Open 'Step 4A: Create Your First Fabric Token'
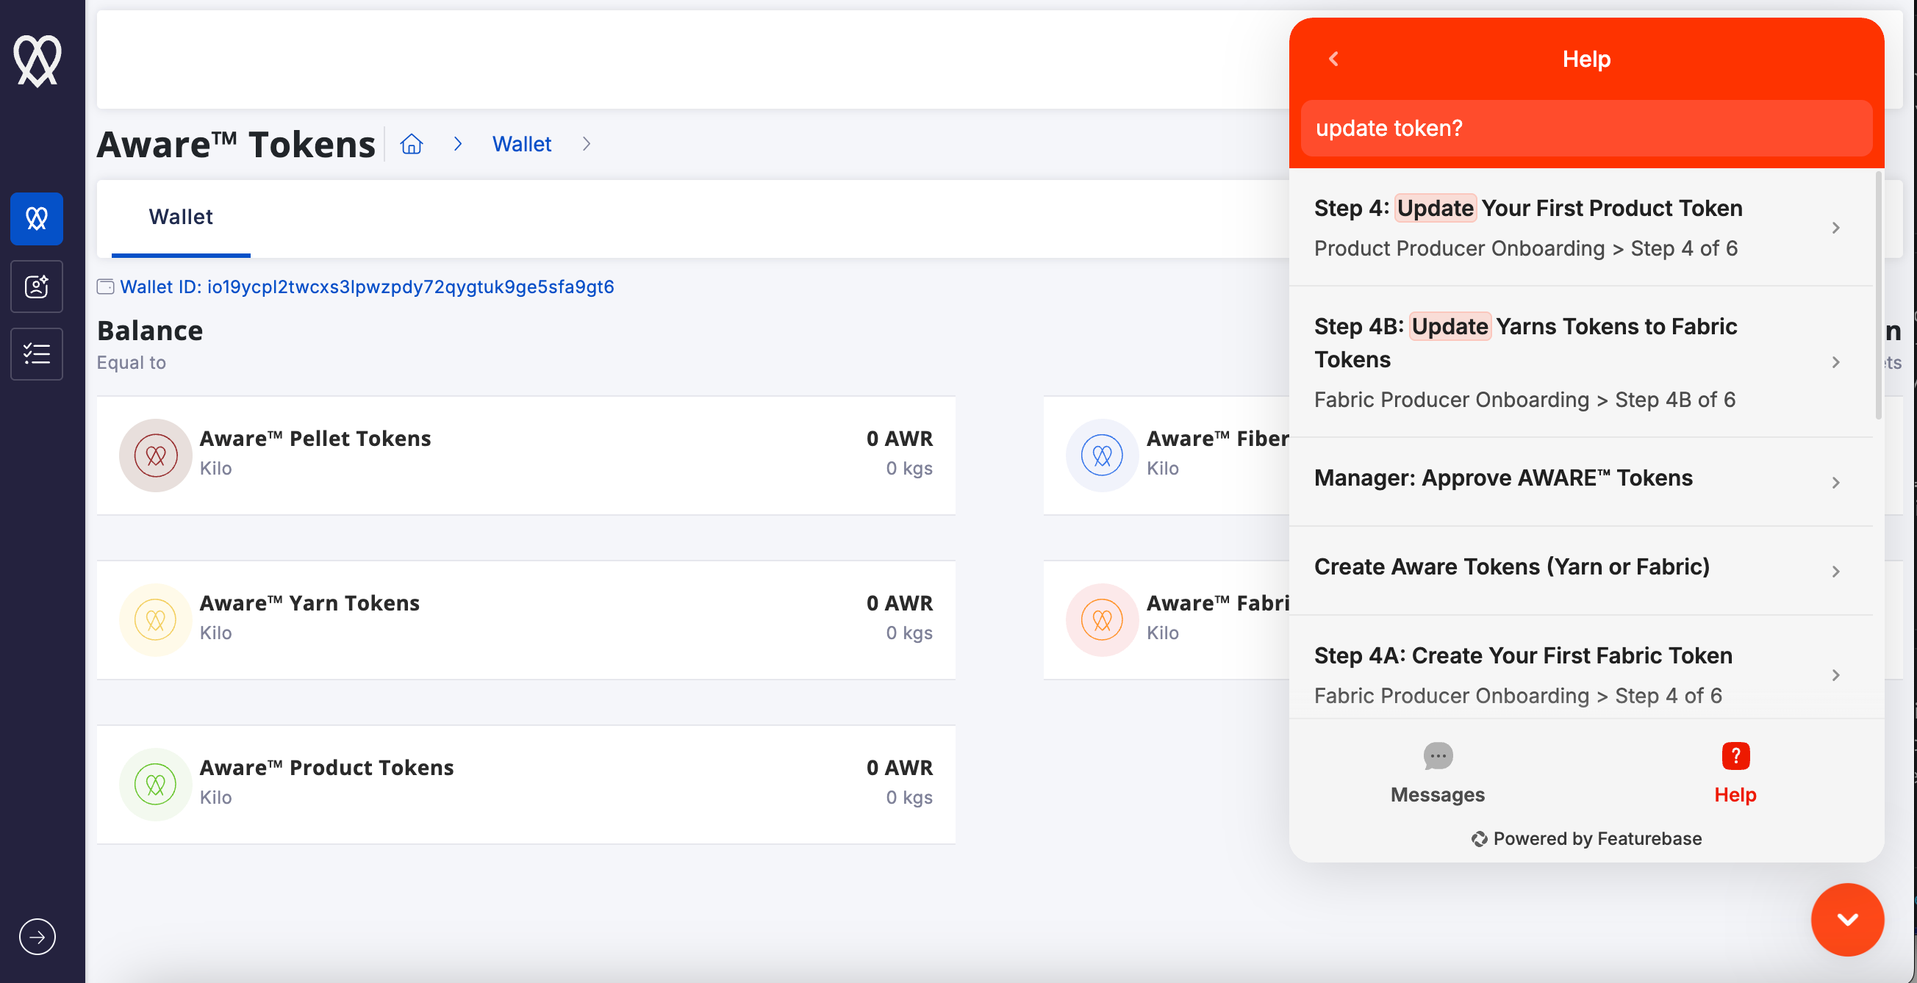The width and height of the screenshot is (1917, 983). [x=1580, y=667]
